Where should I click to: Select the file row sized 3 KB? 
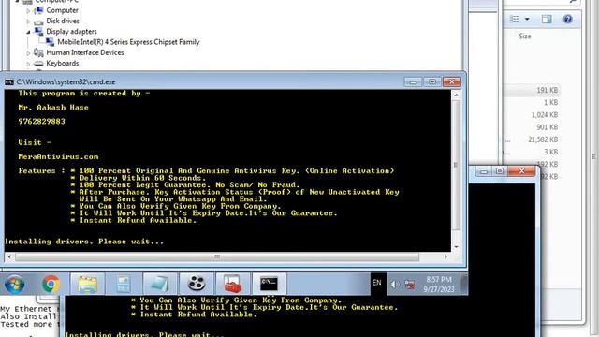(x=532, y=152)
